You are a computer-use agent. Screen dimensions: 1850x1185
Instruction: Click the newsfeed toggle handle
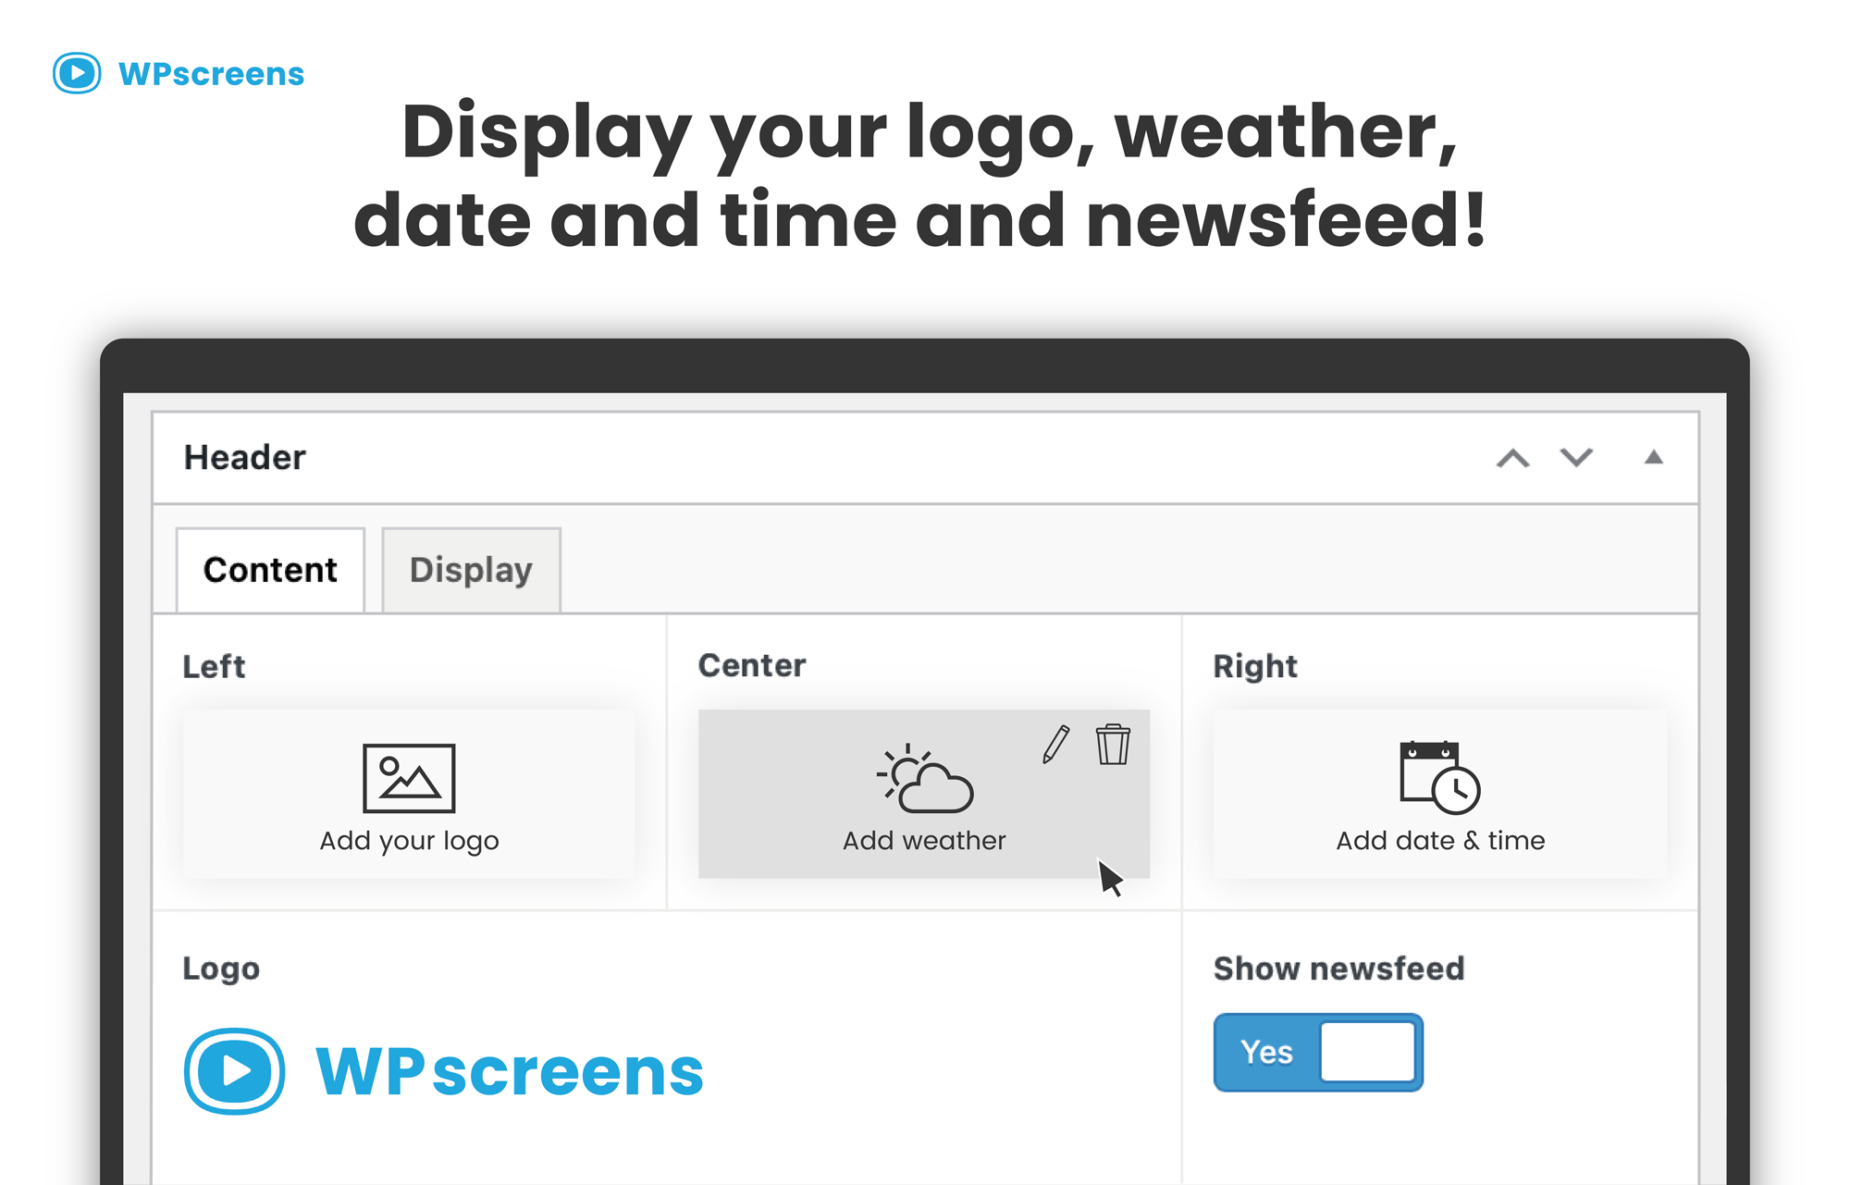point(1369,1051)
